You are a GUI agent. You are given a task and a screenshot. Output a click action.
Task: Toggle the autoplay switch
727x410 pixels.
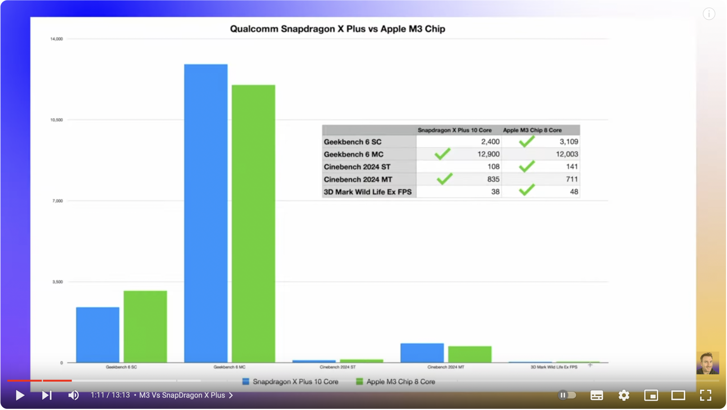[x=567, y=395]
